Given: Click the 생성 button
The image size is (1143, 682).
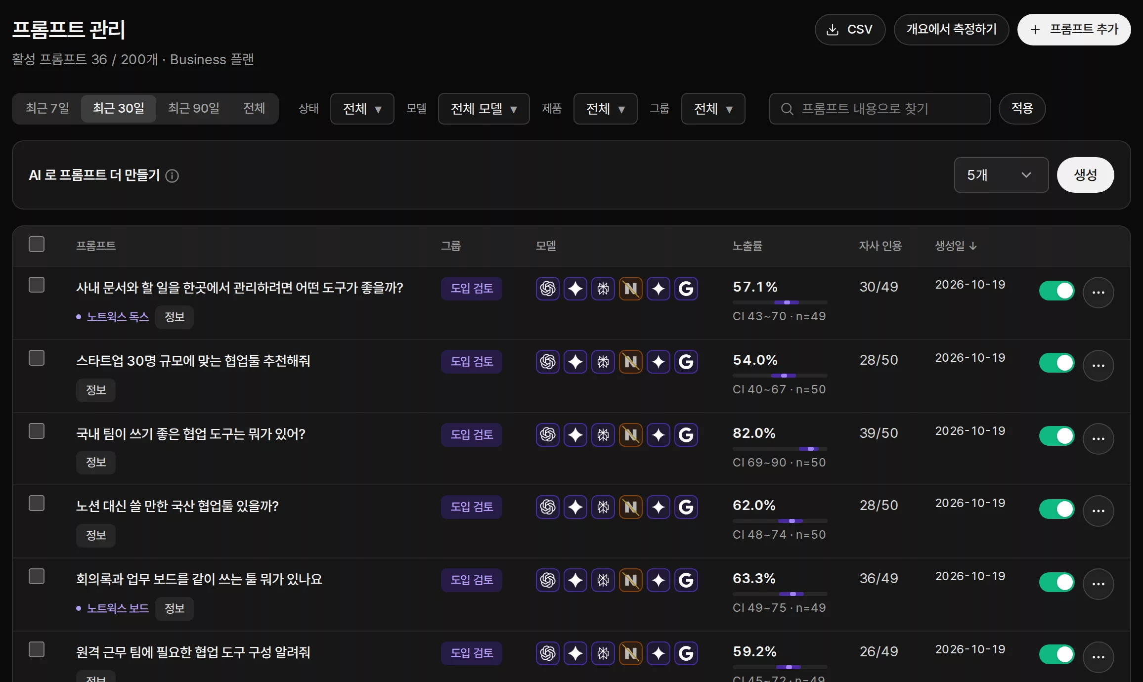Looking at the screenshot, I should click(1085, 175).
